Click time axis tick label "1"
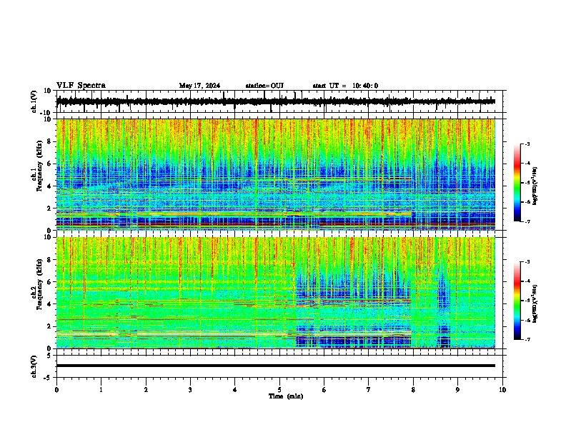Image resolution: width=566 pixels, height=437 pixels. point(101,390)
